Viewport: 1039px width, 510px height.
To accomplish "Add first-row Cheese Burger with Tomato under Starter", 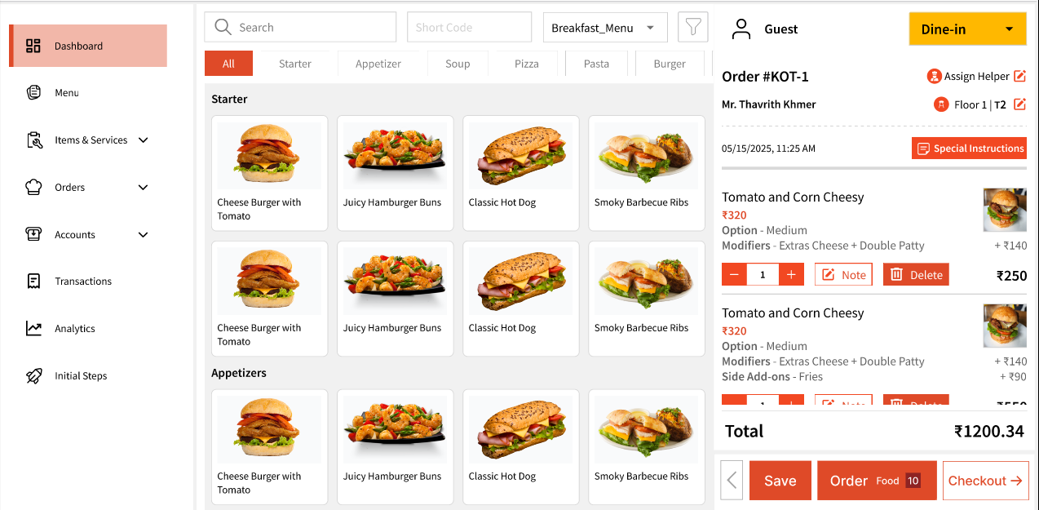I will [x=269, y=173].
